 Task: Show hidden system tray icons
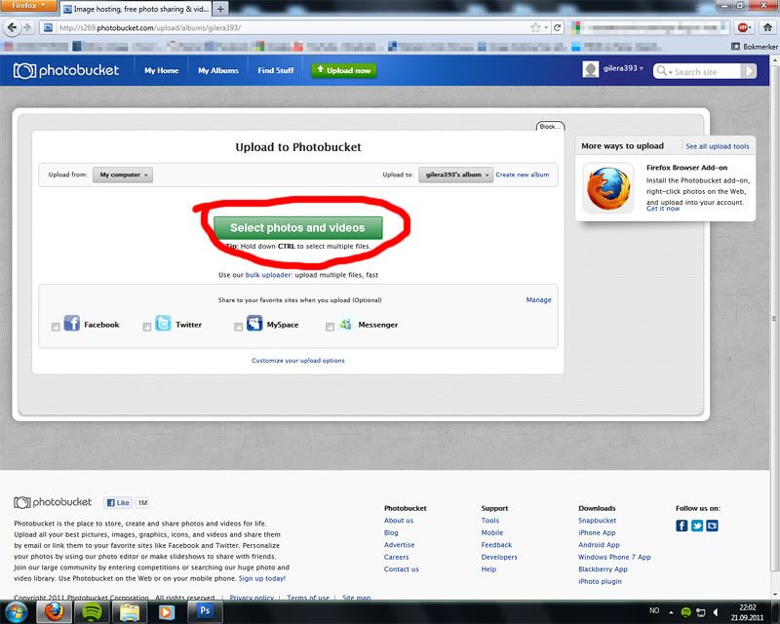tap(671, 612)
